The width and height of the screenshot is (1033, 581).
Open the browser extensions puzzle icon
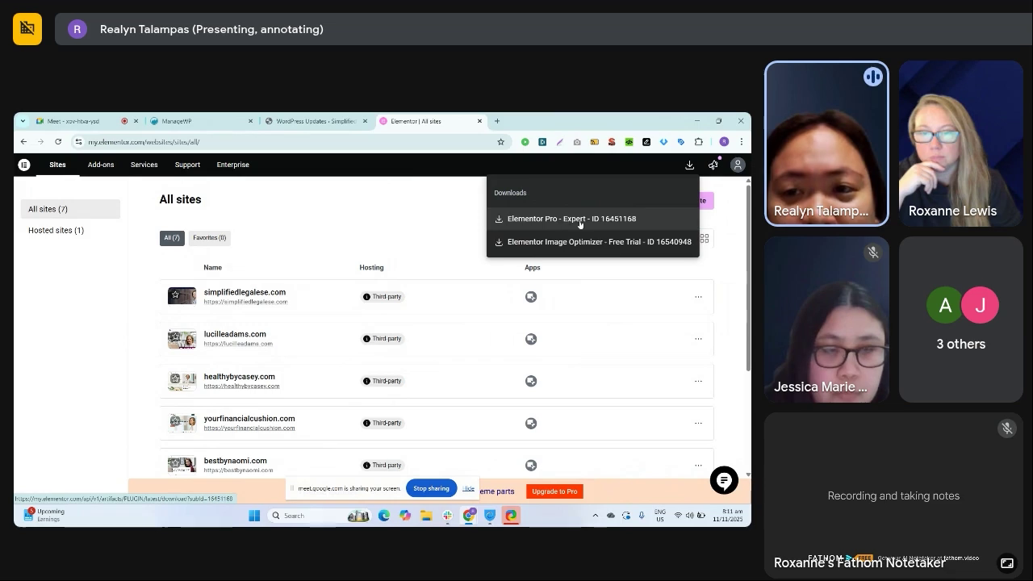tap(699, 142)
